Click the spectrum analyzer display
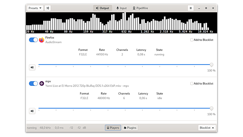The width and height of the screenshot is (243, 137). (x=121, y=23)
